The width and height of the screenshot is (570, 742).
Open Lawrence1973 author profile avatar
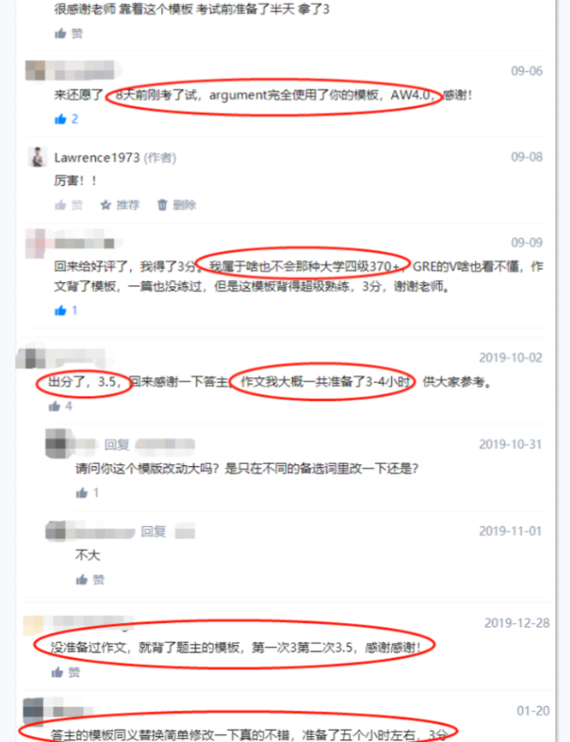pyautogui.click(x=38, y=157)
